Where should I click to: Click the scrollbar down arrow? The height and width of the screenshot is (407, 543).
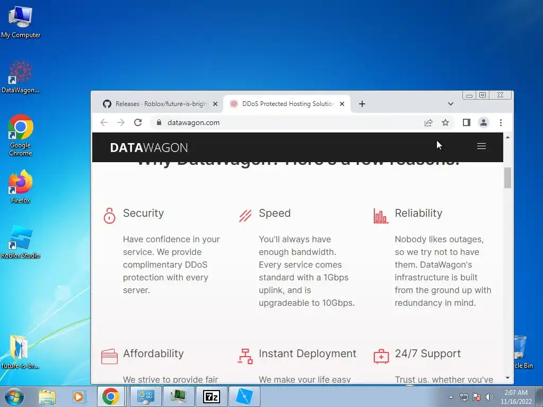507,378
